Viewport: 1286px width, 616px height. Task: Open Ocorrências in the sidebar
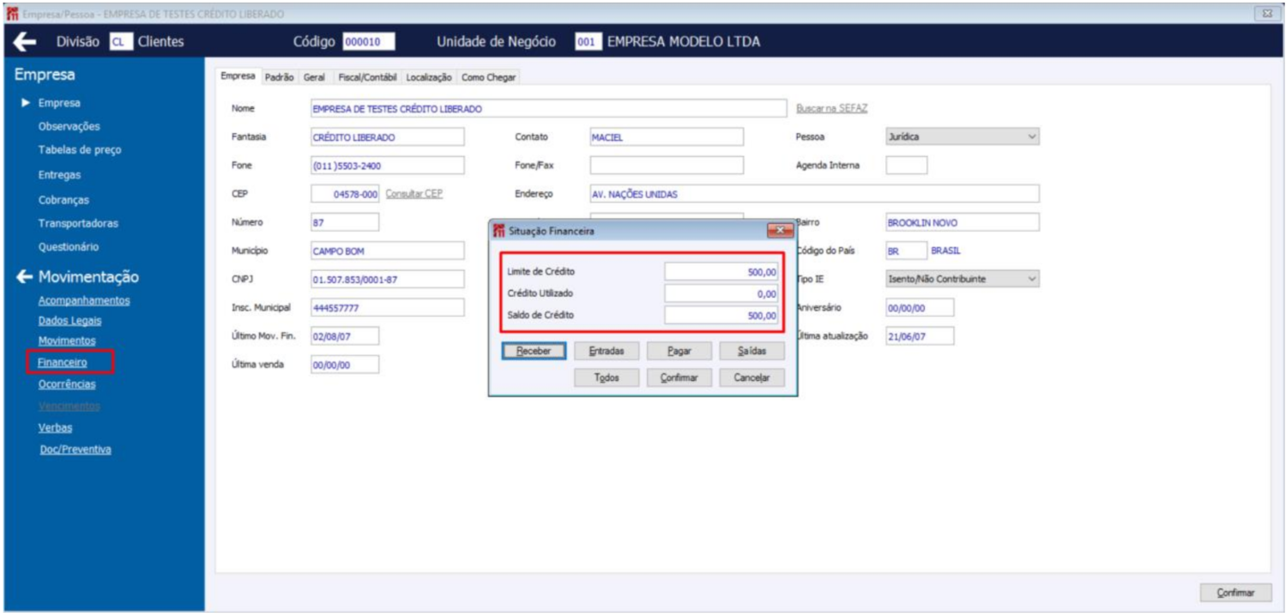point(67,384)
